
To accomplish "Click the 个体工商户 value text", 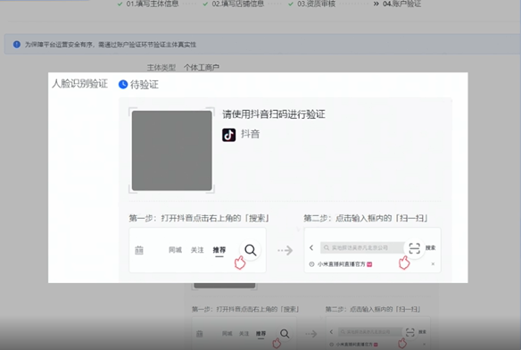I will tap(202, 68).
